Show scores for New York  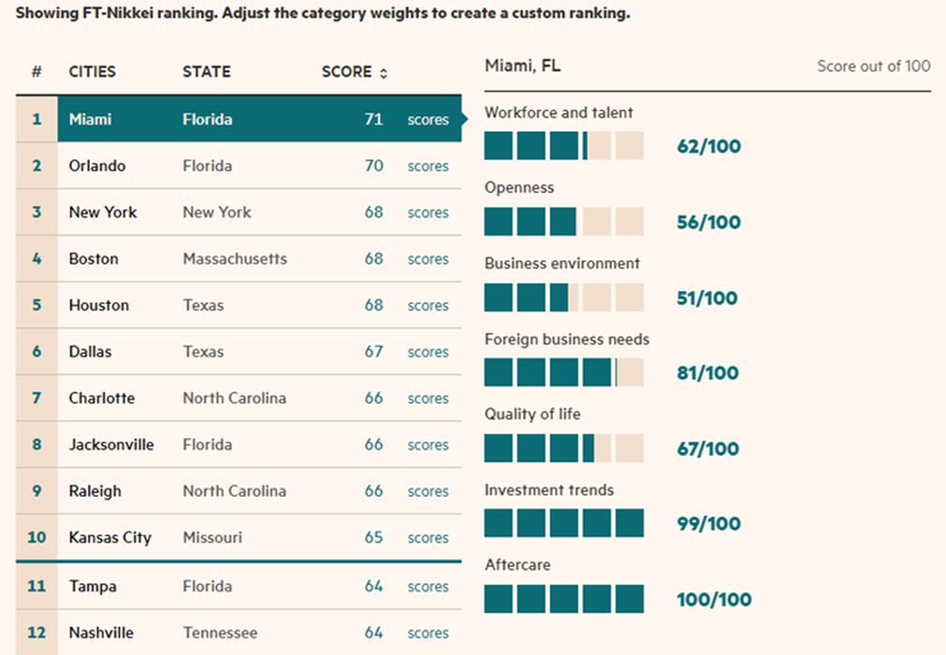tap(428, 212)
